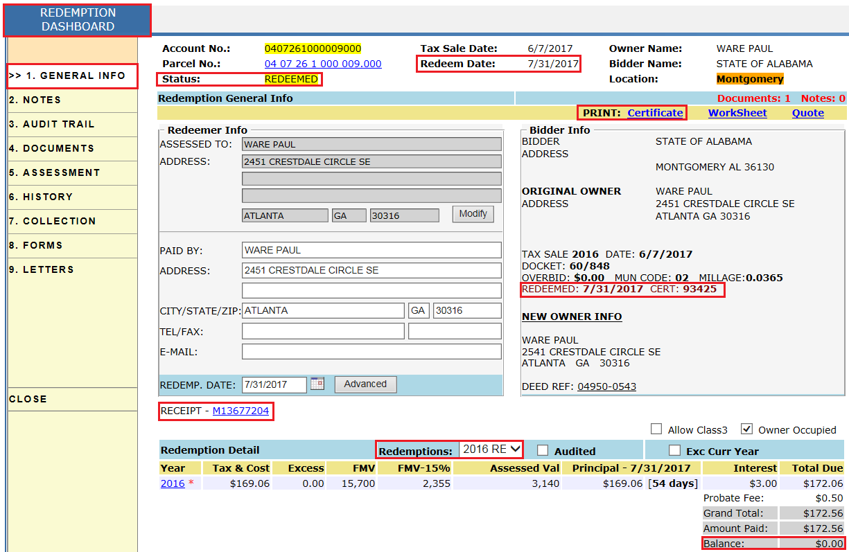
Task: Check the Exc Curr Year box
Action: coord(674,450)
